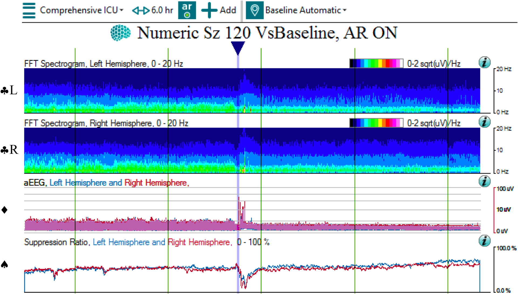
Task: Open info for the aEEG trend
Action: click(x=485, y=181)
